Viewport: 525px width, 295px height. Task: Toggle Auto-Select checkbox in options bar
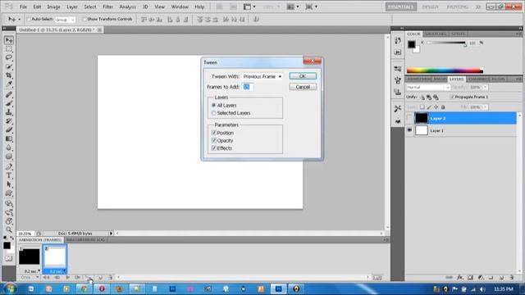29,20
